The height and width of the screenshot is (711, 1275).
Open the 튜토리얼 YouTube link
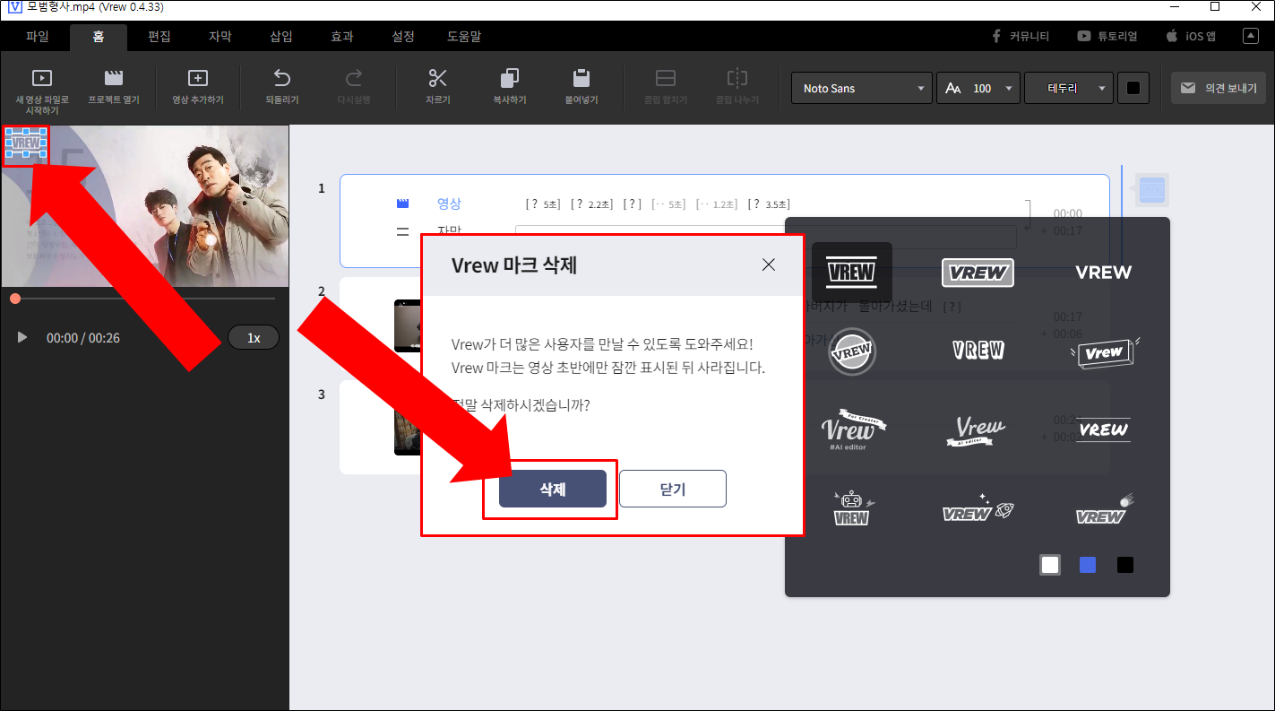pos(1107,37)
